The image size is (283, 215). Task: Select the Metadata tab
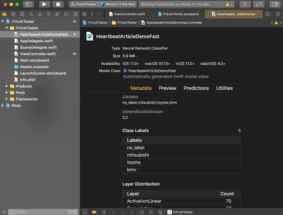tap(141, 88)
